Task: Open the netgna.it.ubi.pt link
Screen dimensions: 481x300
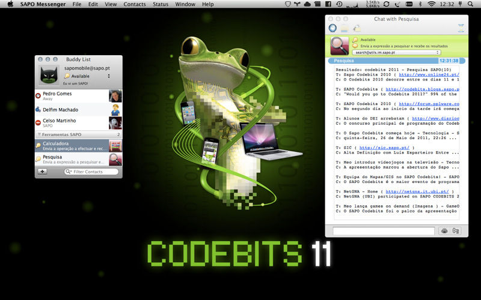Action: (x=417, y=191)
